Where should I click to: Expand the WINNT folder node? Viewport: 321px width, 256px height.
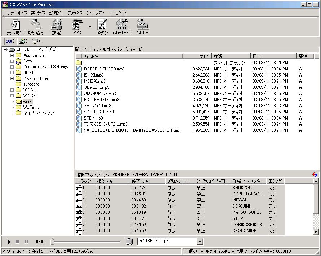(12, 90)
